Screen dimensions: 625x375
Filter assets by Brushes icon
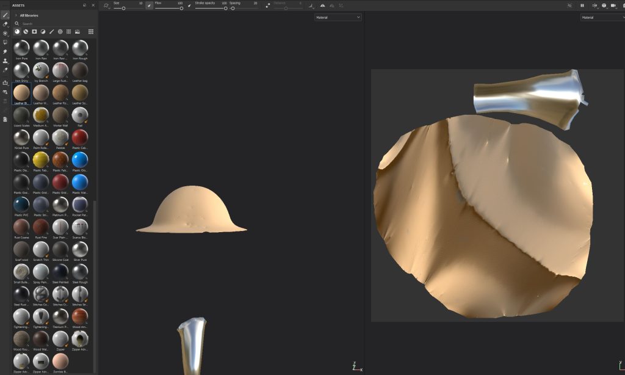coord(51,31)
